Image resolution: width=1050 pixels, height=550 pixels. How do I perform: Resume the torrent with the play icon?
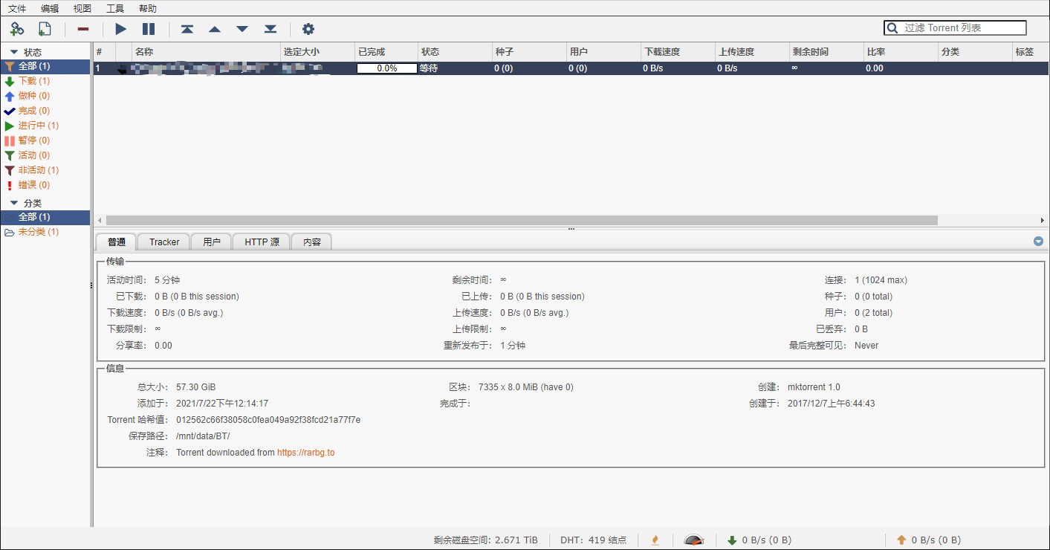pyautogui.click(x=121, y=29)
